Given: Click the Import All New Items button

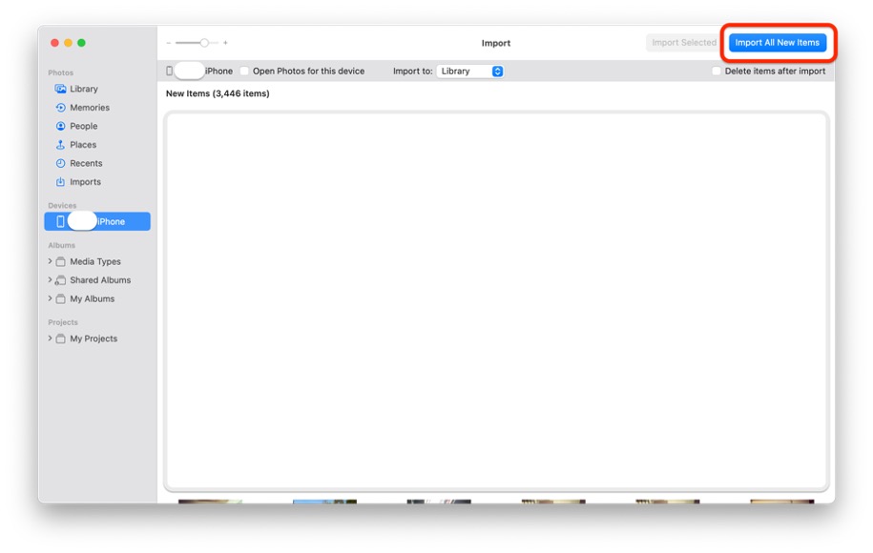Looking at the screenshot, I should pos(777,43).
